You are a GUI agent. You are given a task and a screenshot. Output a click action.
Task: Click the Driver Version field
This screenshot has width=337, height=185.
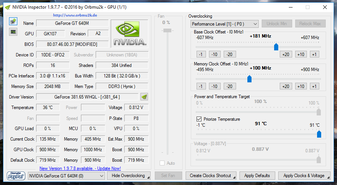click(87, 97)
